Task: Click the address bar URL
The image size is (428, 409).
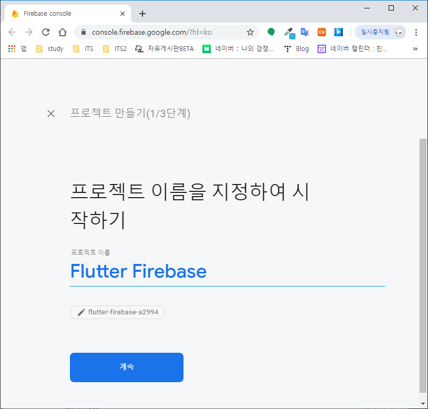Action: coord(152,32)
